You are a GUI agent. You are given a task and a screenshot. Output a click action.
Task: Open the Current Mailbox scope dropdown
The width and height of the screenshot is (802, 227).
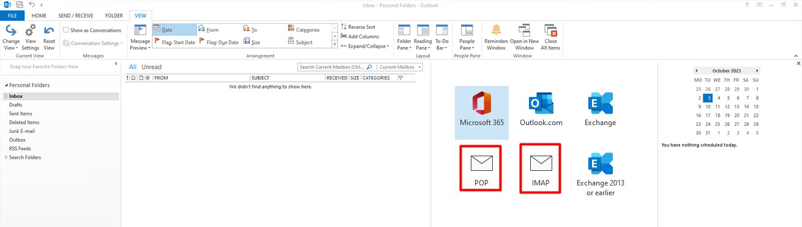[x=400, y=67]
